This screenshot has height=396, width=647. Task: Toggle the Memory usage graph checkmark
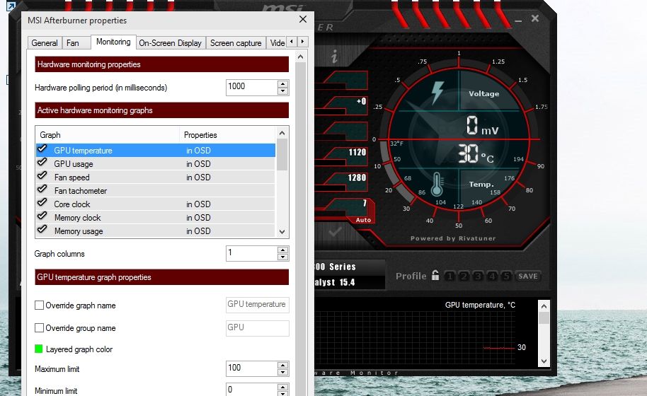click(42, 230)
